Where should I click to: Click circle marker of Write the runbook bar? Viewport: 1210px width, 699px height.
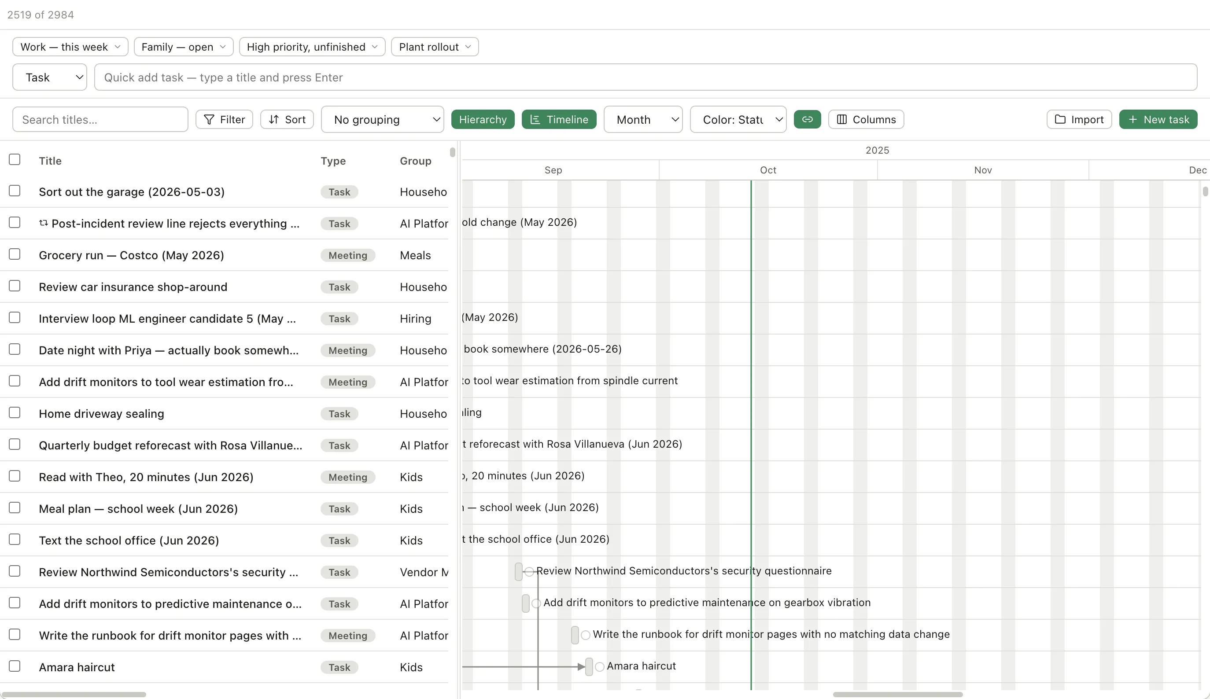(585, 635)
